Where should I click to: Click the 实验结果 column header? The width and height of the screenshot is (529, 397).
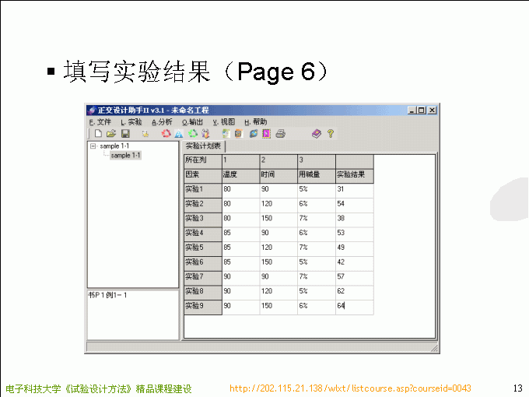[354, 175]
